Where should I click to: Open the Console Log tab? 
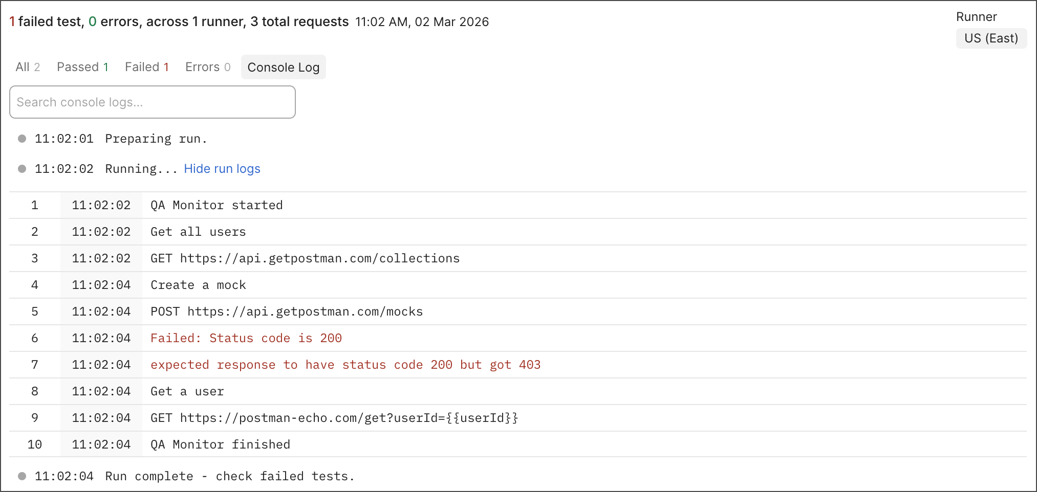point(283,68)
